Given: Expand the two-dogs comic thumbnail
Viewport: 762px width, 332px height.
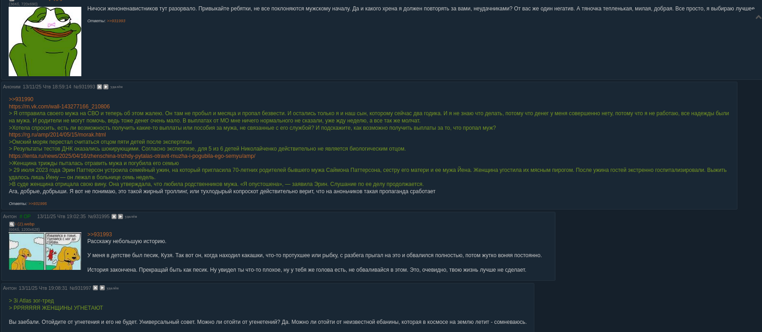Looking at the screenshot, I should tap(45, 251).
